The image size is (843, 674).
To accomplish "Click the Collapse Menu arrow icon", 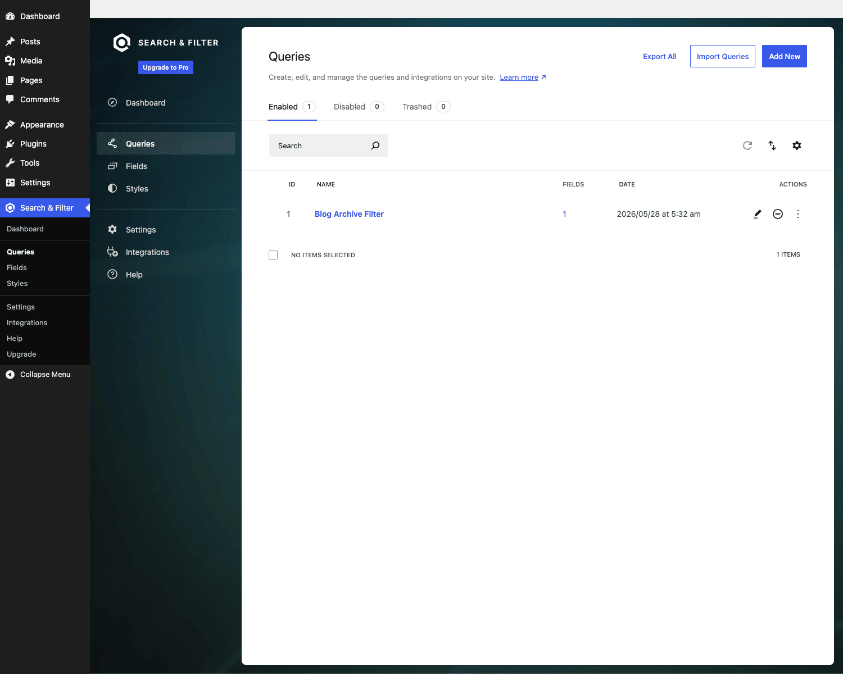I will [x=10, y=375].
